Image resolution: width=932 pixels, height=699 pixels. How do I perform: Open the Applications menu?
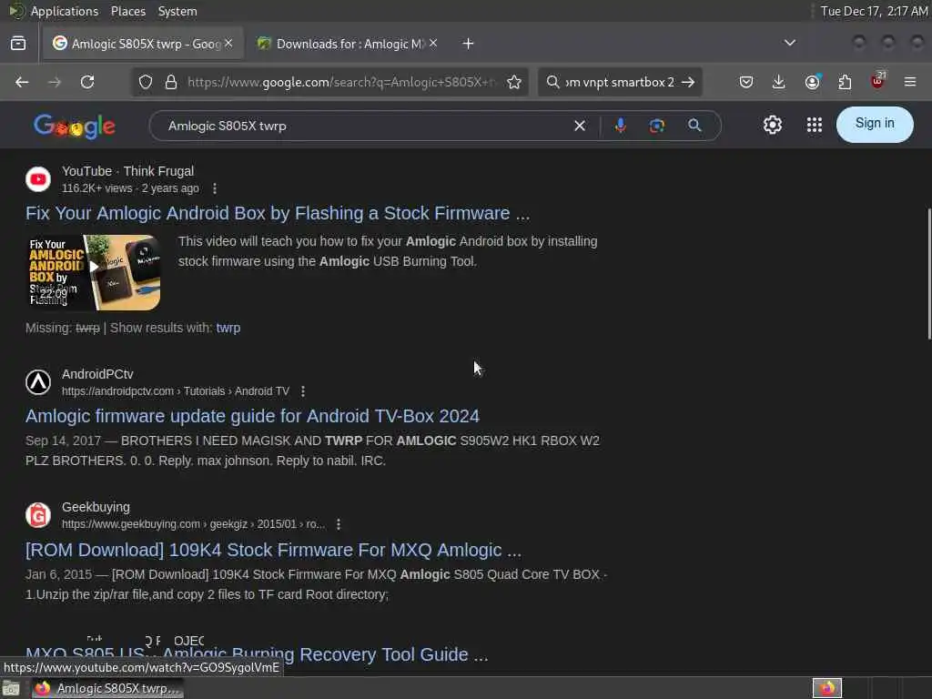[65, 11]
